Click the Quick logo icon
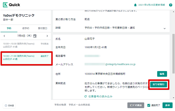 5,5
